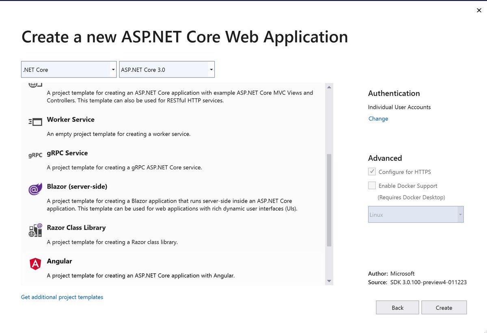Screen dimensions: 487x333
Task: Click the Blazor application description text
Action: click(x=172, y=205)
